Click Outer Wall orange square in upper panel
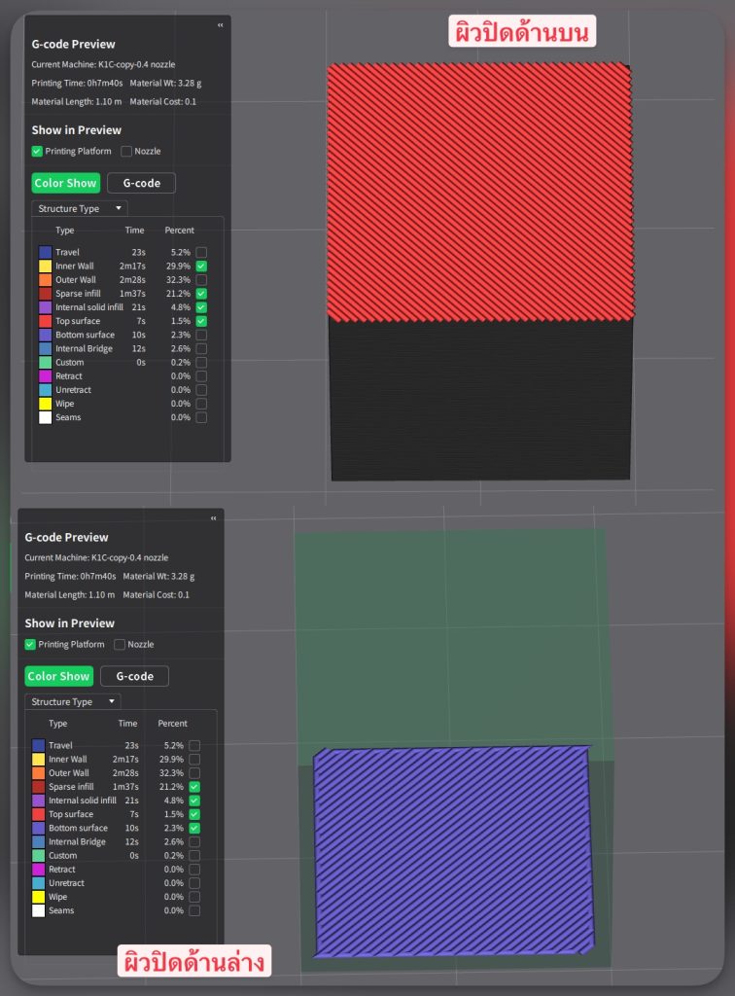 (x=45, y=280)
